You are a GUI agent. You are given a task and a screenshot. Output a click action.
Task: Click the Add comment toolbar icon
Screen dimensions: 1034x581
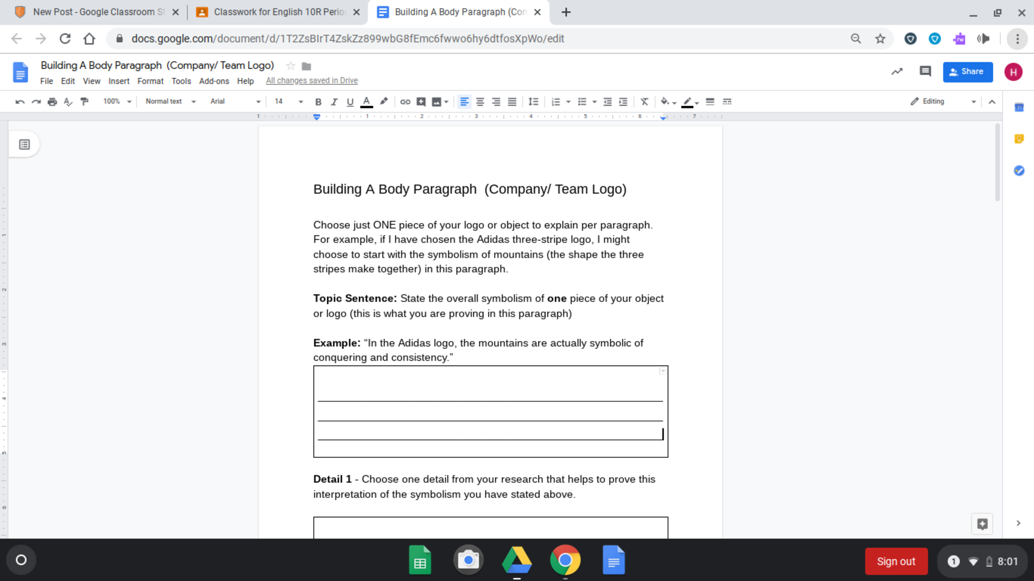tap(421, 101)
